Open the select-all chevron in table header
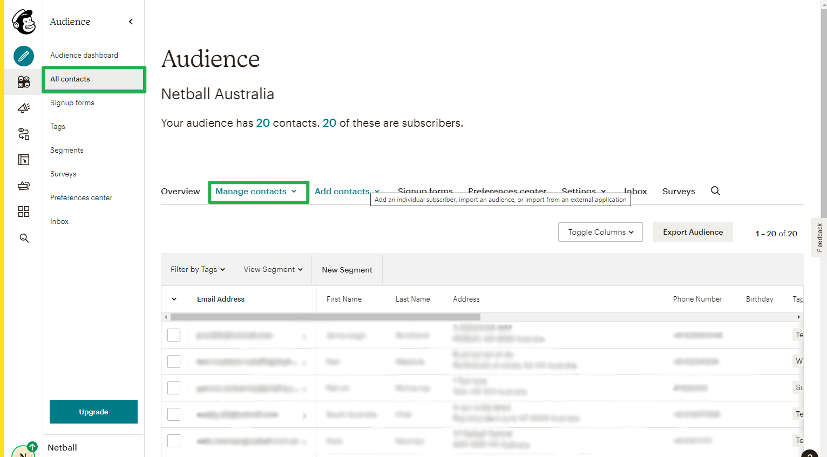This screenshot has height=457, width=827. (x=174, y=299)
